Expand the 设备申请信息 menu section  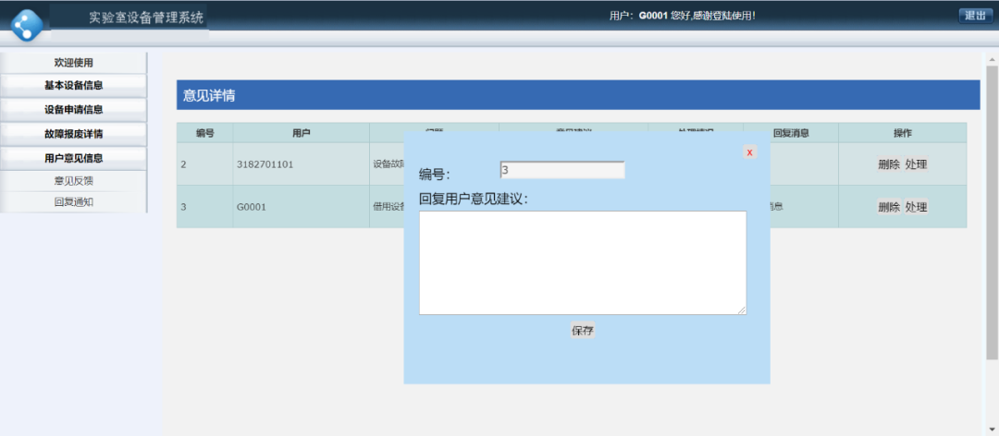pos(74,110)
